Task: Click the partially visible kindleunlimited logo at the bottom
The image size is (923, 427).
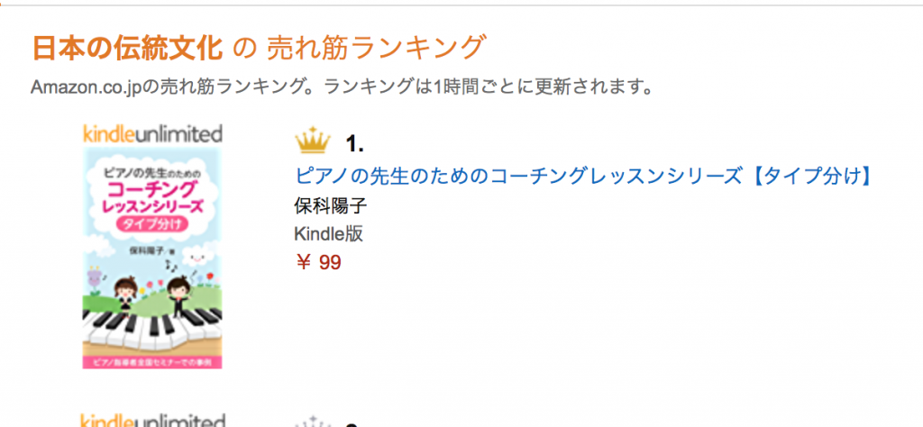Action: click(152, 420)
